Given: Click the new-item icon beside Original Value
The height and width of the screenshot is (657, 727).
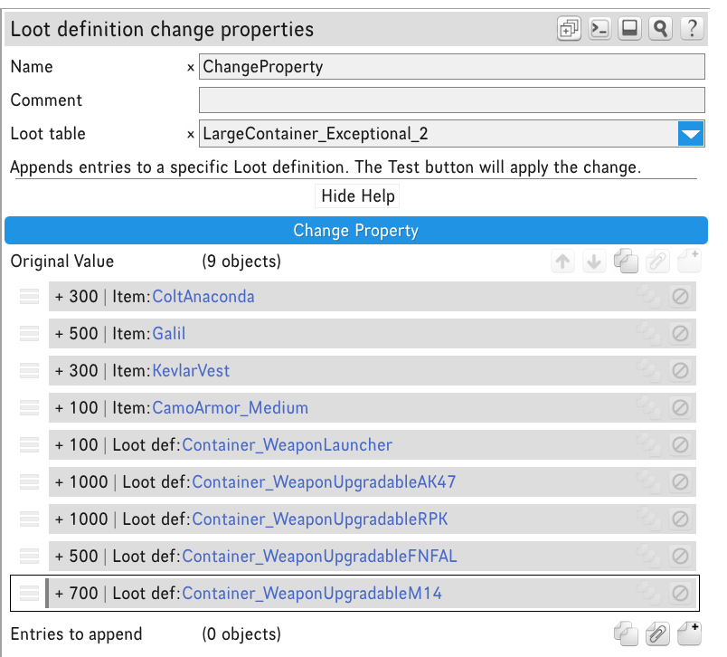Looking at the screenshot, I should coord(689,262).
